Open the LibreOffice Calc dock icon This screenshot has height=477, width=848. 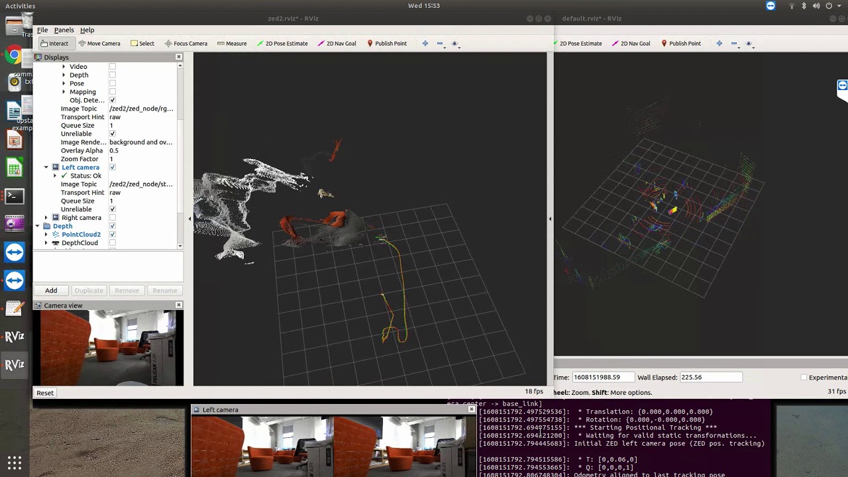15,168
